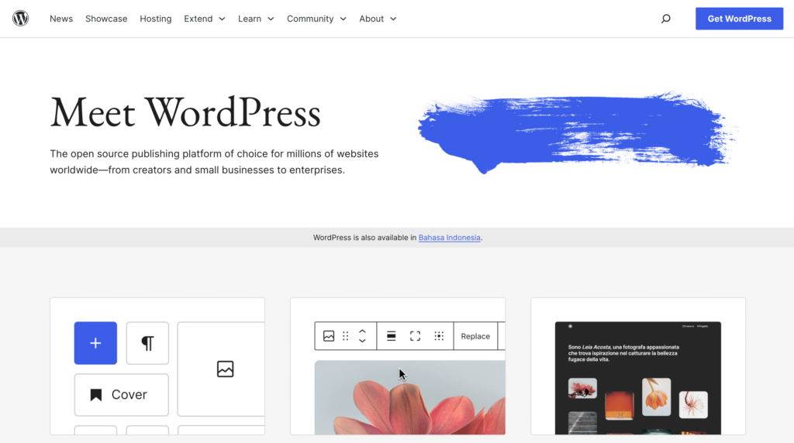Follow the Bahasa Indonesia link

pos(449,238)
